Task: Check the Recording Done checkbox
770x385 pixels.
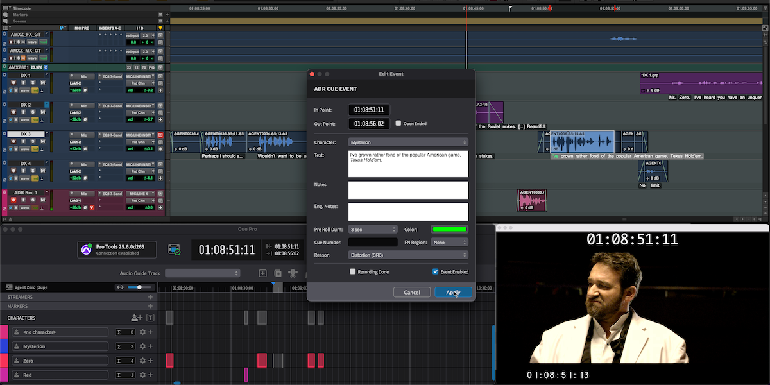Action: 352,272
